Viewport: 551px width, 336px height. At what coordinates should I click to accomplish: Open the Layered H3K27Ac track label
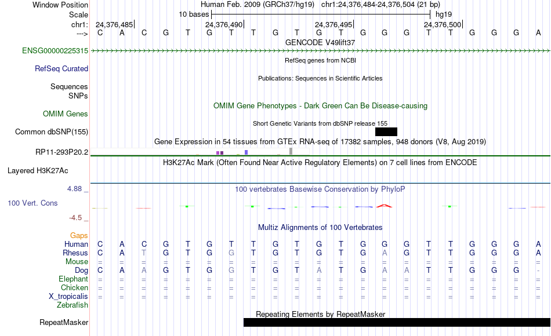38,171
